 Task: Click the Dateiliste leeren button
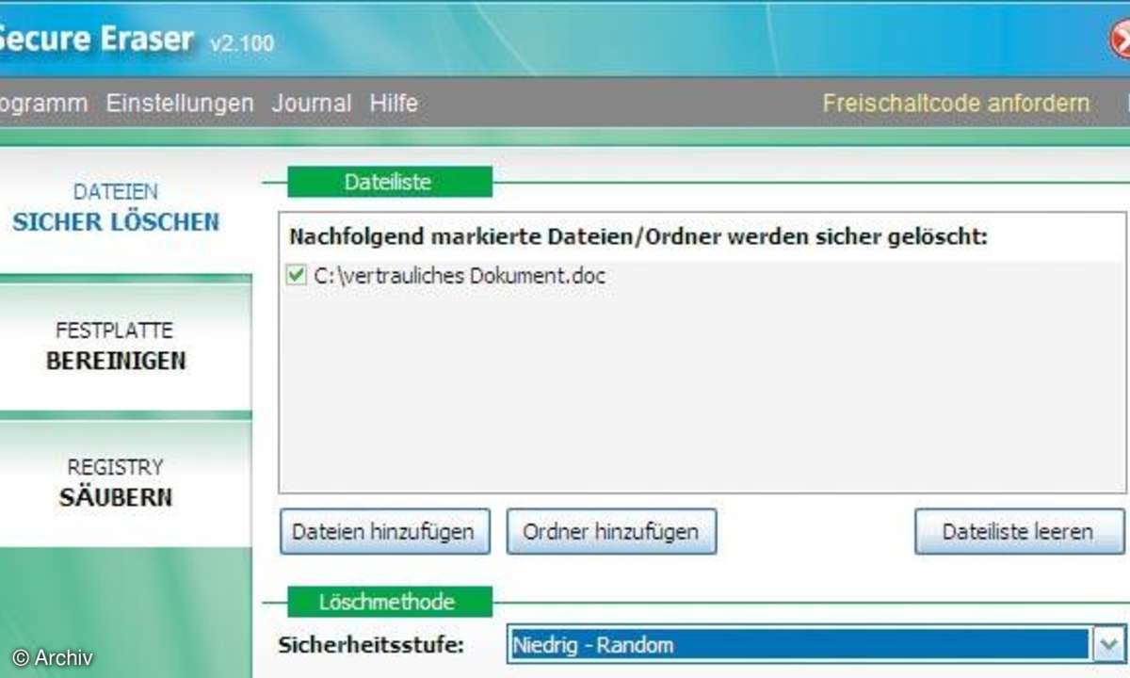1019,531
